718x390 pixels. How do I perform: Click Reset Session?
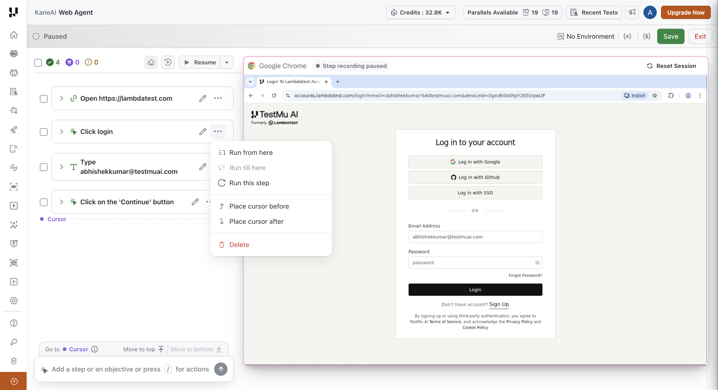671,66
